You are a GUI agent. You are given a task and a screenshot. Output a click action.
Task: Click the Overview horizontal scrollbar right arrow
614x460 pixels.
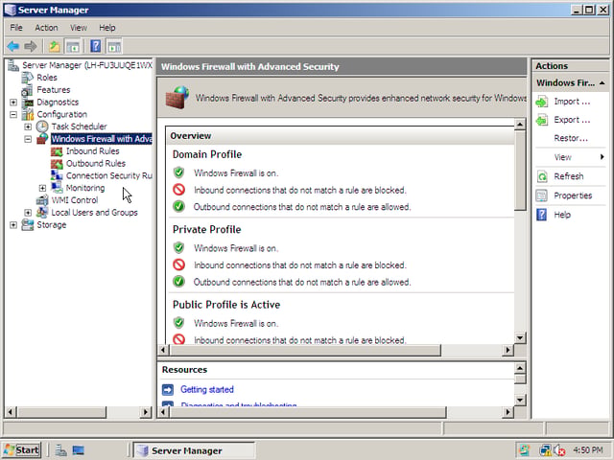click(508, 350)
